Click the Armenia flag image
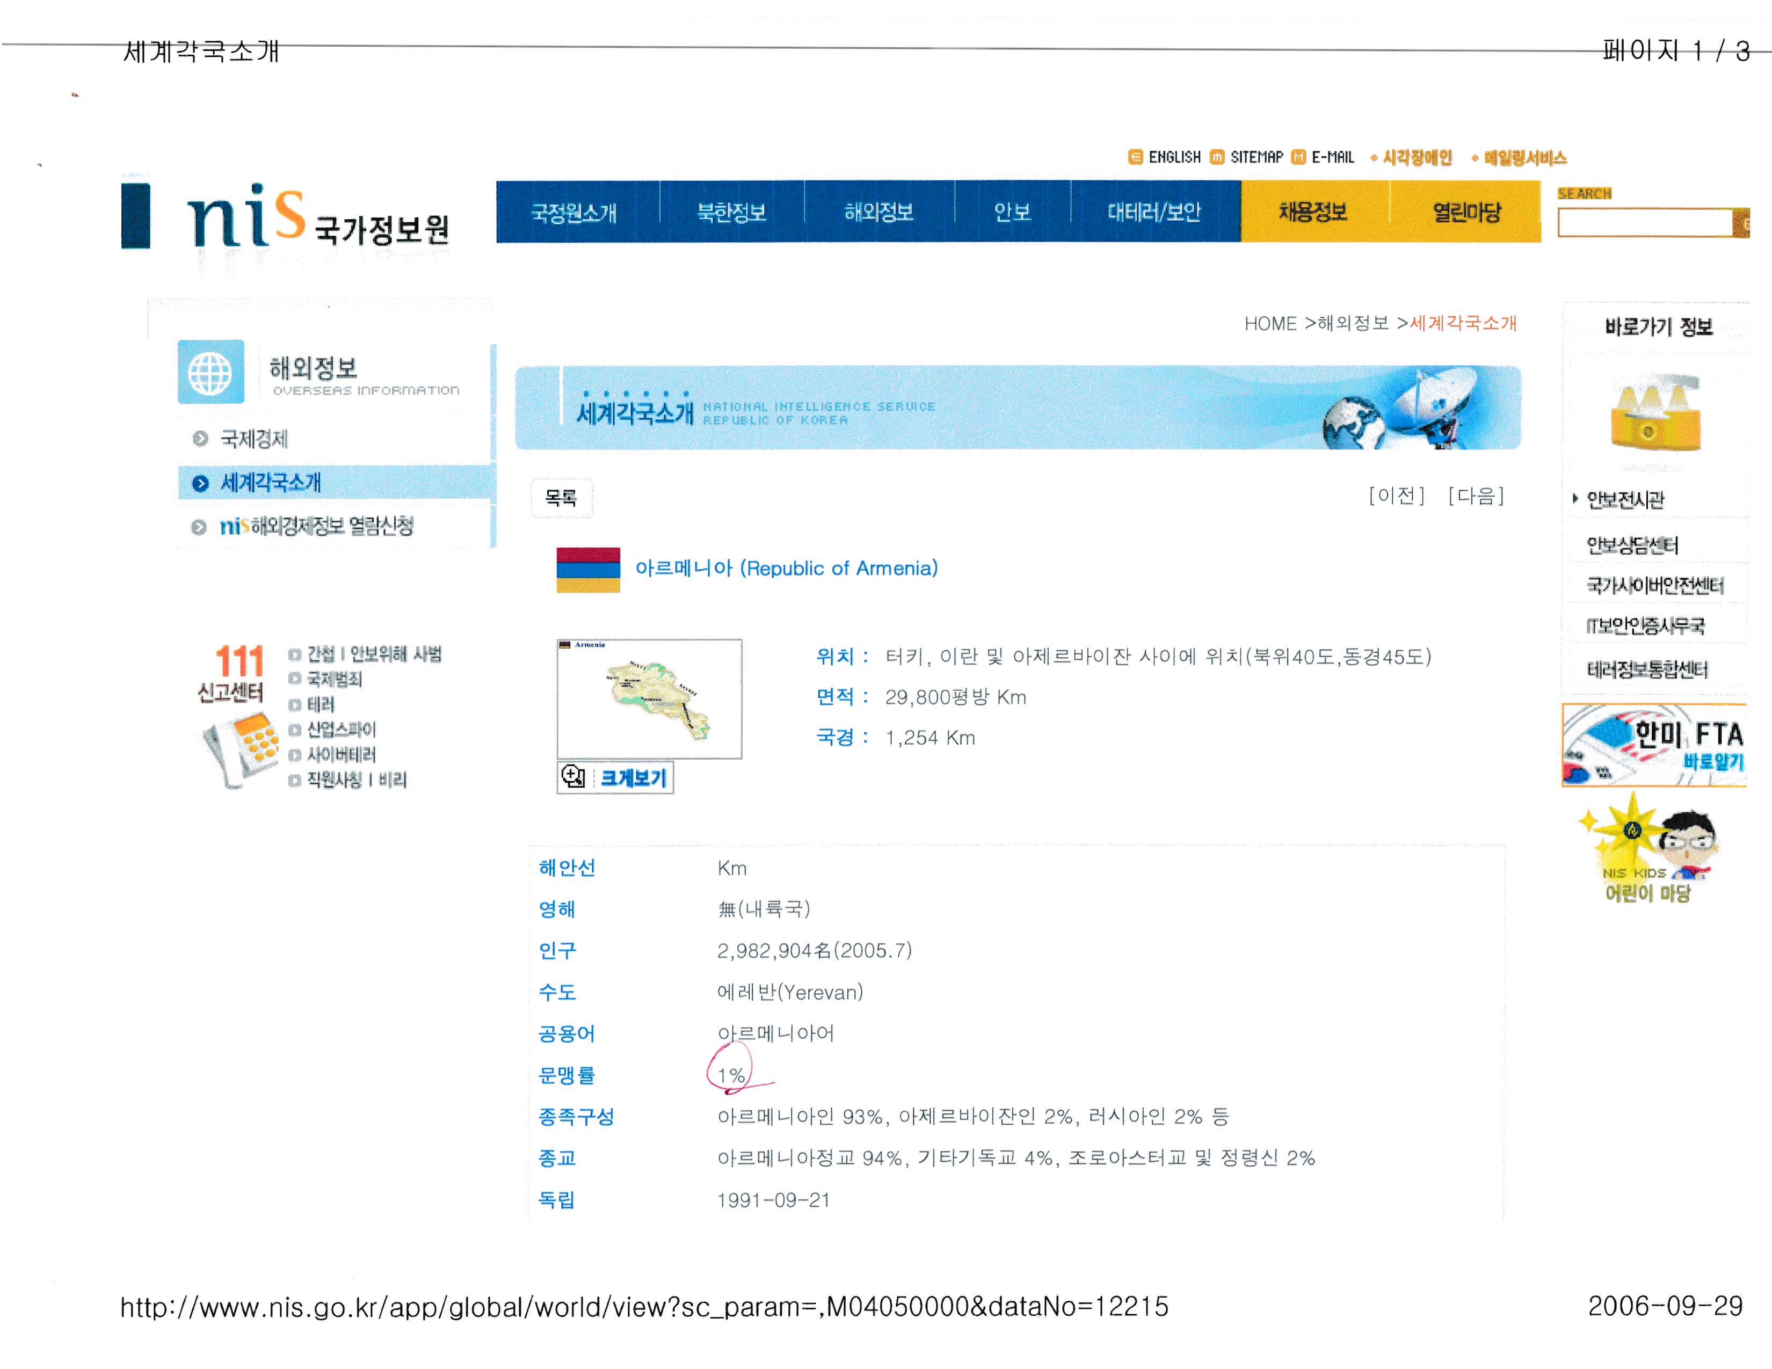The width and height of the screenshot is (1772, 1369). (587, 569)
